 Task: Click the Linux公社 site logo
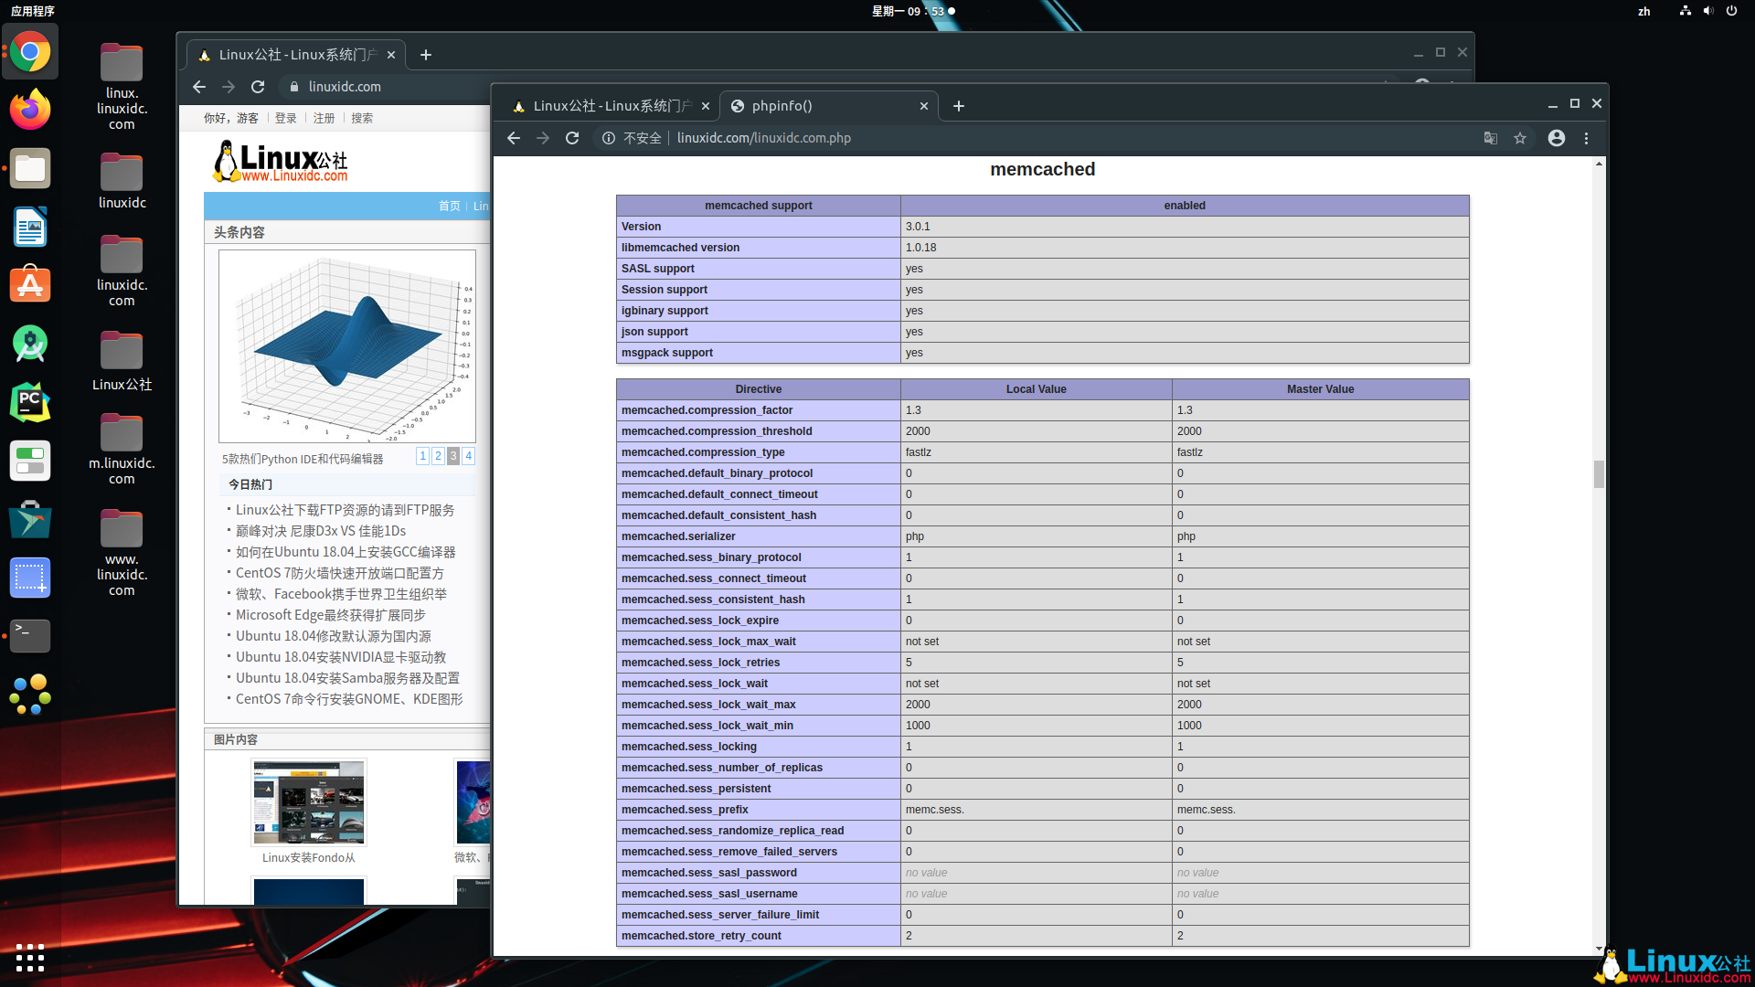(x=281, y=162)
